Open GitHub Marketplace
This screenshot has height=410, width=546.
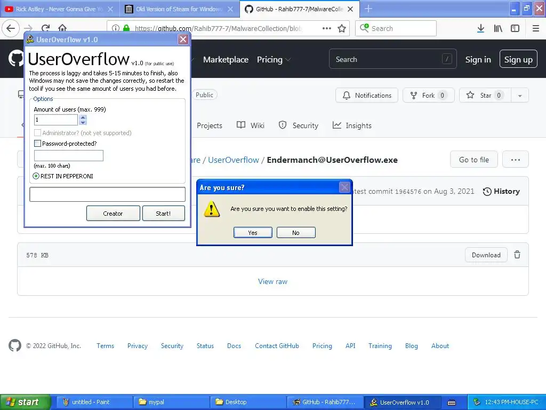(x=226, y=60)
